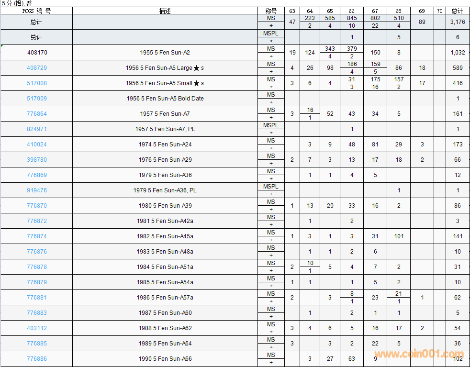Open link 919476 for 1979 PL
The image size is (470, 367).
pyautogui.click(x=37, y=190)
